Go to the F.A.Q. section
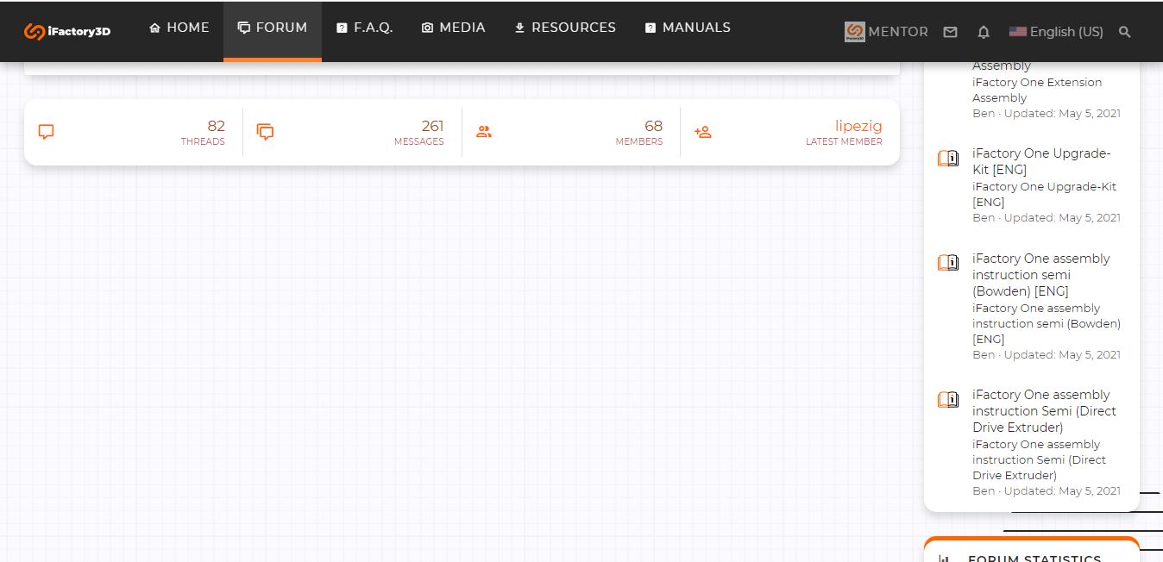Image resolution: width=1163 pixels, height=562 pixels. pos(364,28)
